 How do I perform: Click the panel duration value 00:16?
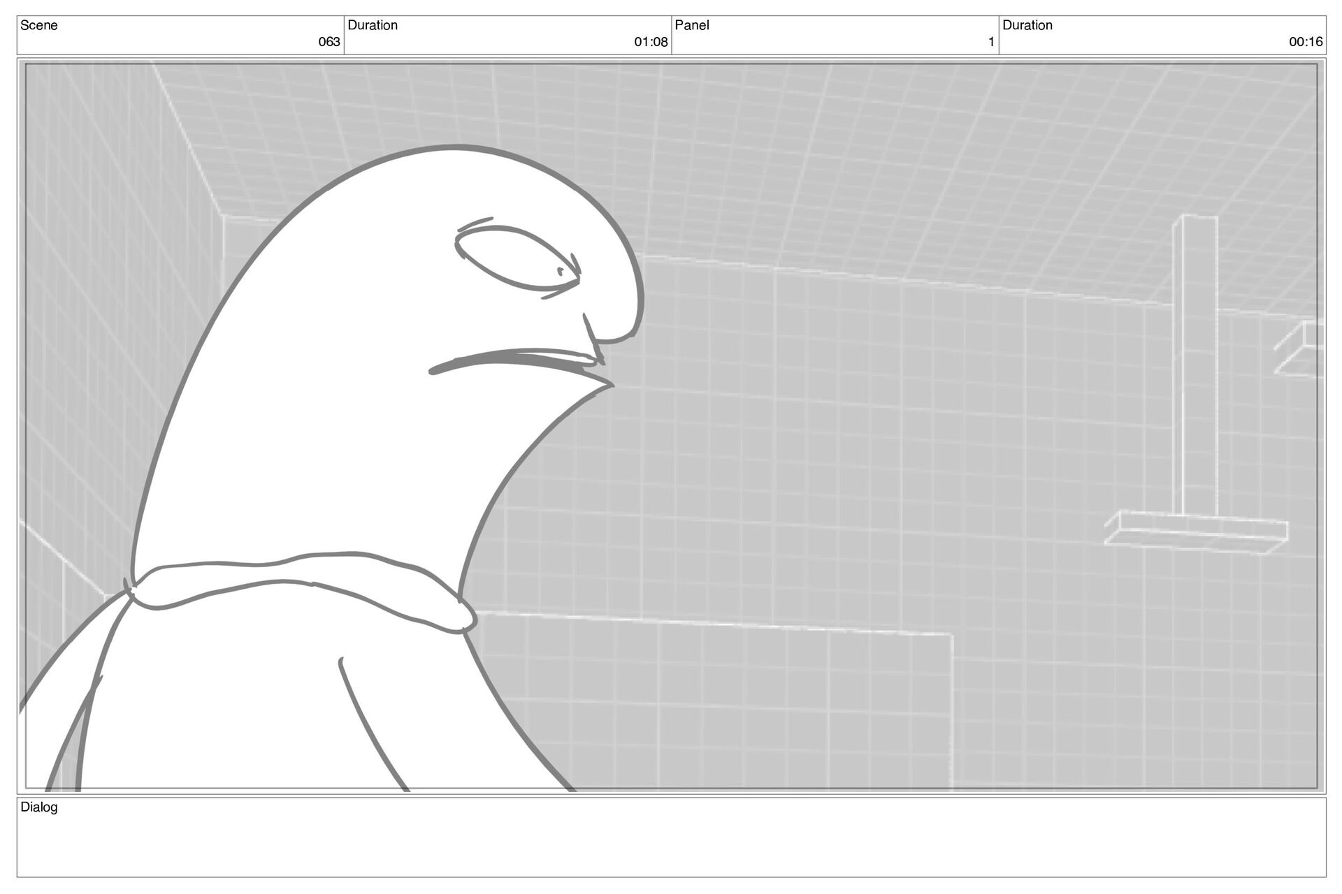tap(1306, 42)
